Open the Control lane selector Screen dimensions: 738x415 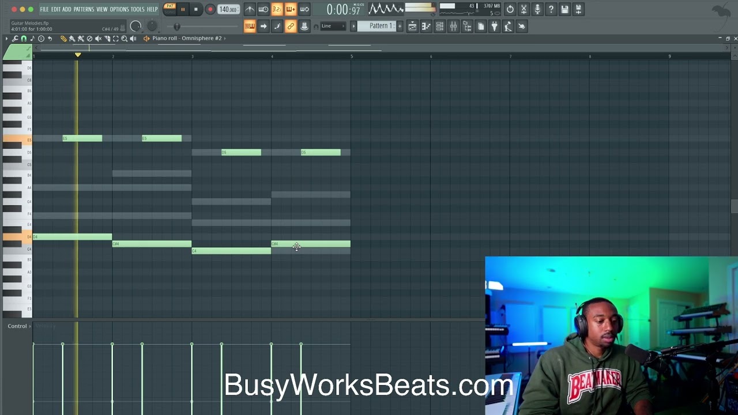(19, 326)
